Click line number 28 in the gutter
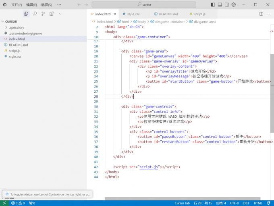 coord(96,96)
